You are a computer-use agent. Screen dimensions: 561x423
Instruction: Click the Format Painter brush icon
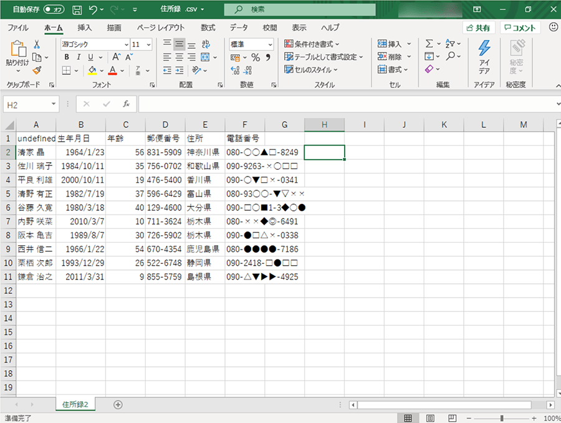(x=37, y=70)
